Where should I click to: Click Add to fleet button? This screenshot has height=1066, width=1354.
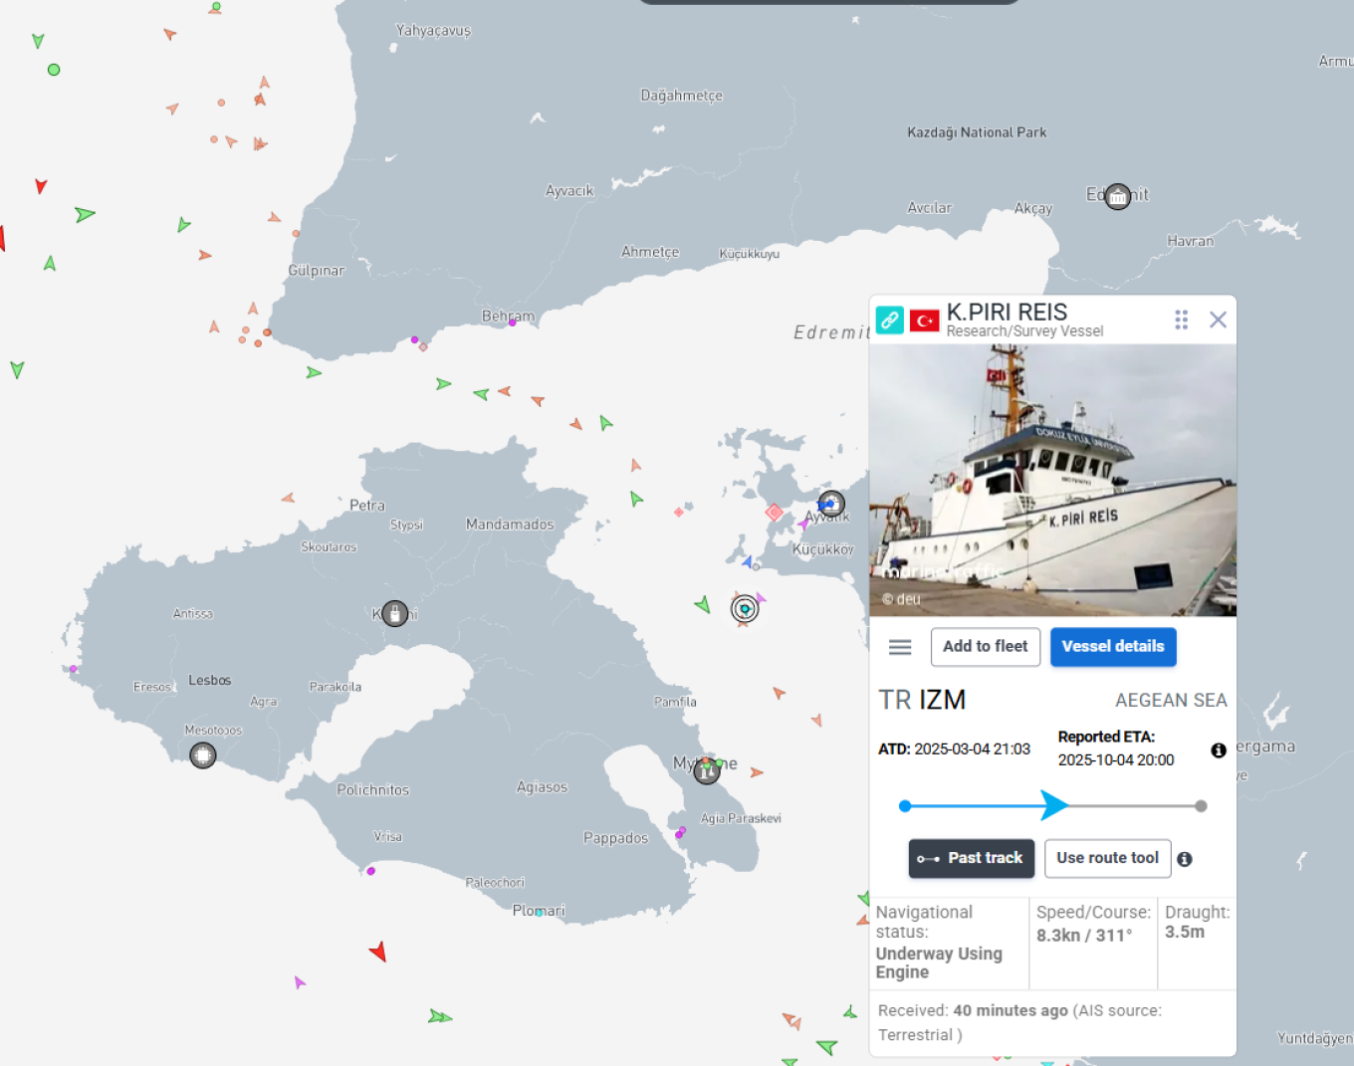click(986, 647)
